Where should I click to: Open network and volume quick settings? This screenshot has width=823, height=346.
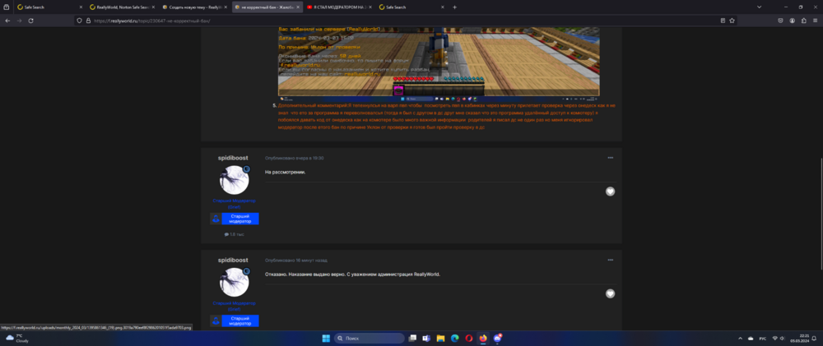pyautogui.click(x=779, y=338)
